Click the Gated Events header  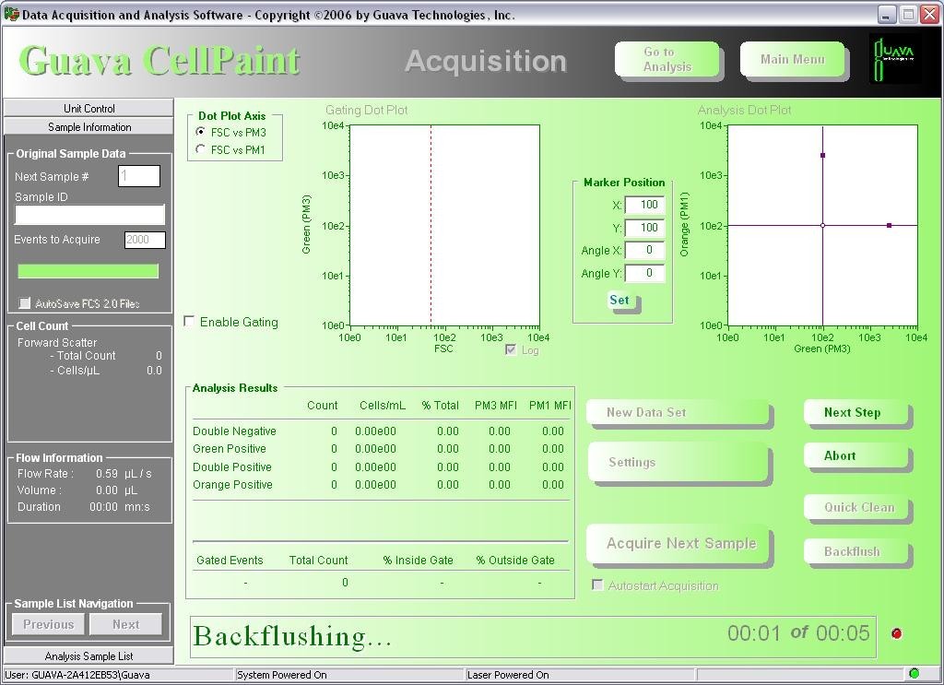[x=230, y=560]
